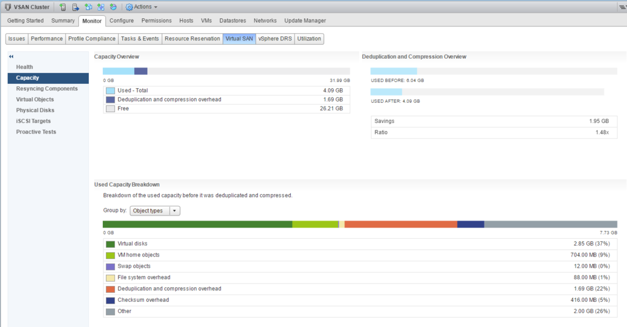Switch to the VMs tab
The height and width of the screenshot is (327, 627).
(206, 21)
